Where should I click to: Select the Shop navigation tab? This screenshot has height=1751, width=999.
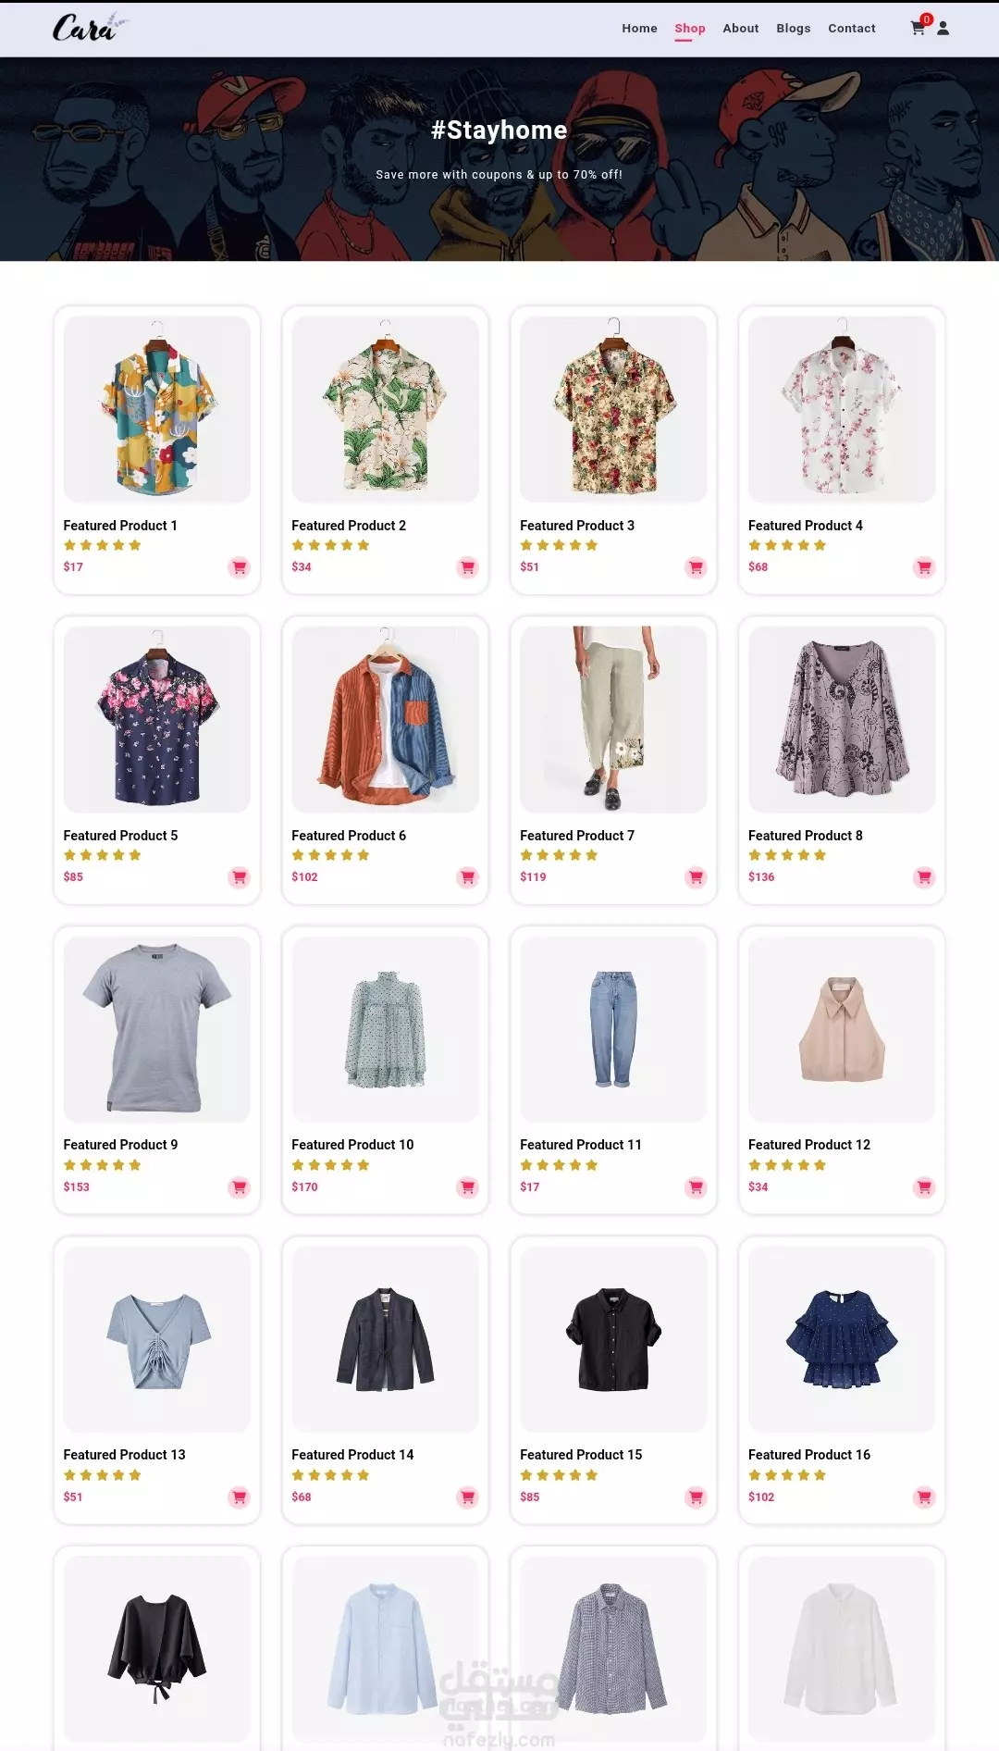point(689,29)
